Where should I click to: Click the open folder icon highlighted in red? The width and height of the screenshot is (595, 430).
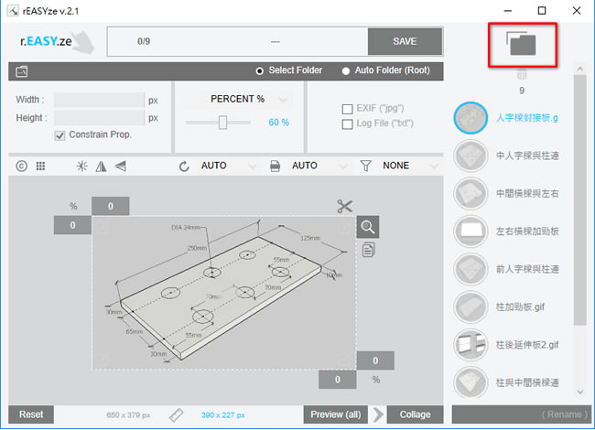coord(522,44)
